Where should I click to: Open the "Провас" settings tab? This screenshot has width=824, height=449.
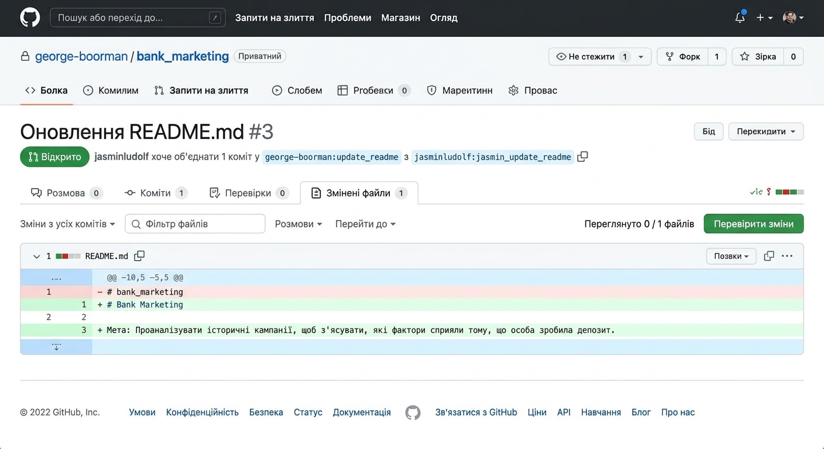pos(533,90)
